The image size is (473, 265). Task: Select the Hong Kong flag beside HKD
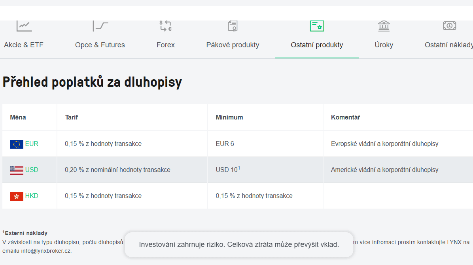pos(15,196)
